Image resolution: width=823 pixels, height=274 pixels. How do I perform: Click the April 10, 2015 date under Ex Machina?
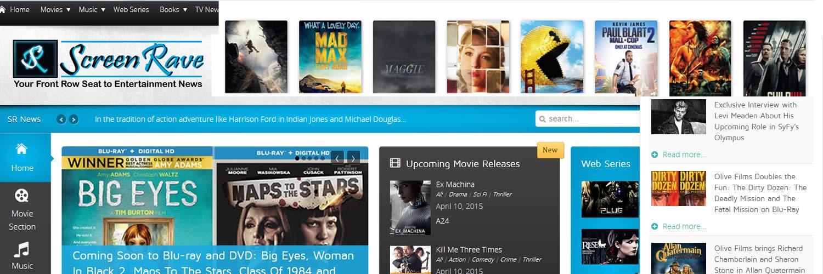(x=459, y=207)
